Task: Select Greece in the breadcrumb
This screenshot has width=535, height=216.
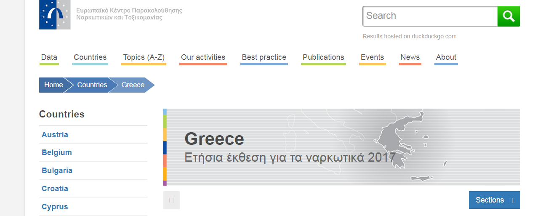Action: click(133, 85)
